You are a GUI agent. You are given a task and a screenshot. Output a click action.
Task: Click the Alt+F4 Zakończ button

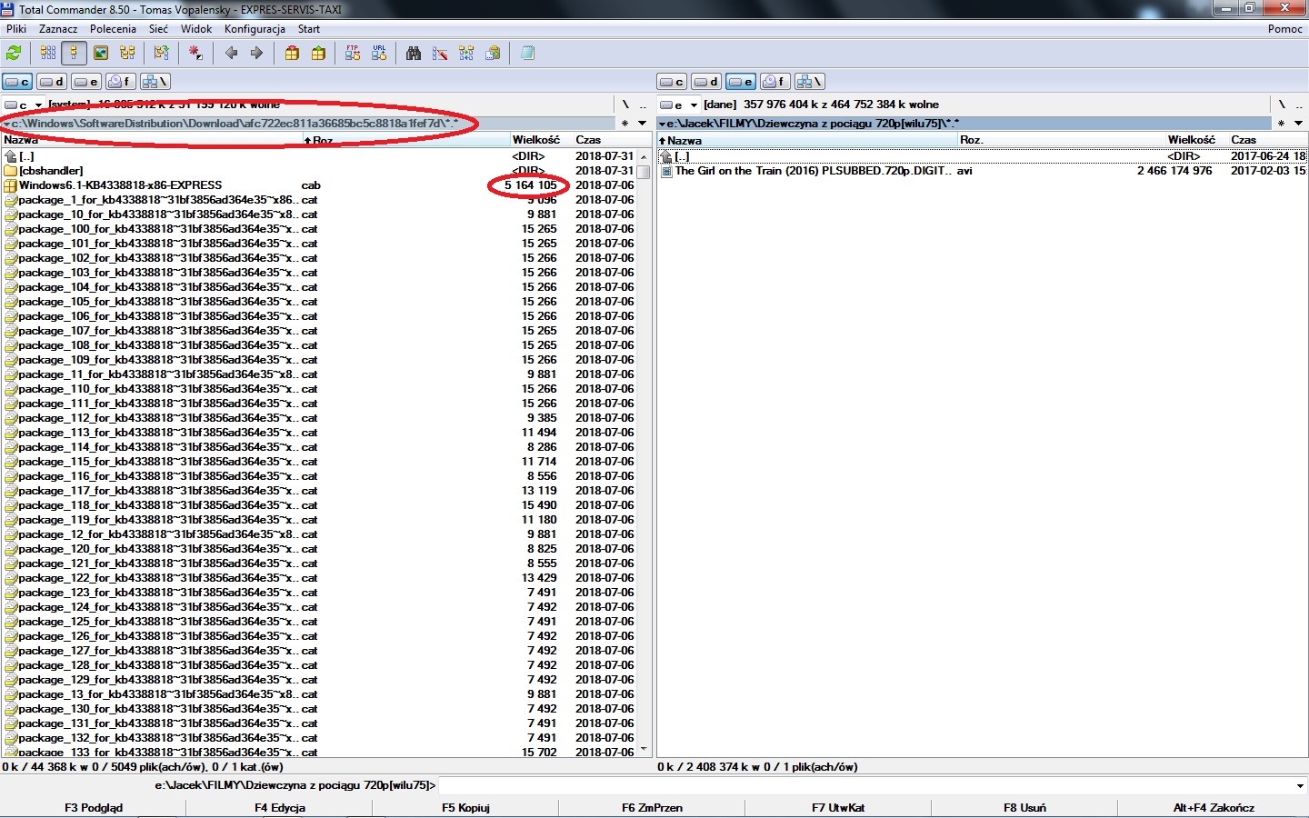[x=1214, y=807]
